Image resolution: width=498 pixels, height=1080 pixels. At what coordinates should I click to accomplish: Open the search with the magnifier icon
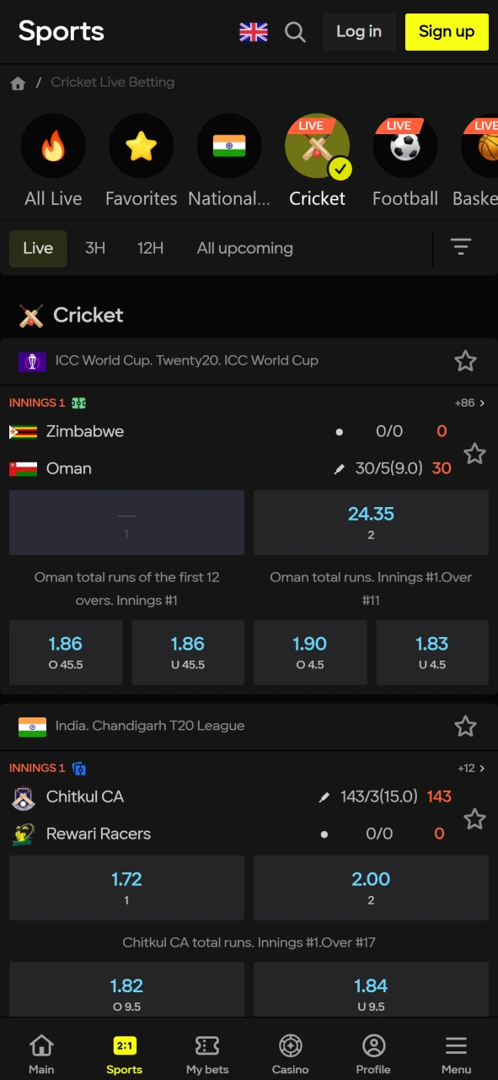(x=294, y=32)
